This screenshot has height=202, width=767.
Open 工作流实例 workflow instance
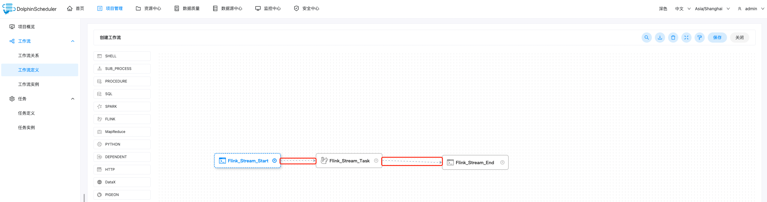pos(40,84)
